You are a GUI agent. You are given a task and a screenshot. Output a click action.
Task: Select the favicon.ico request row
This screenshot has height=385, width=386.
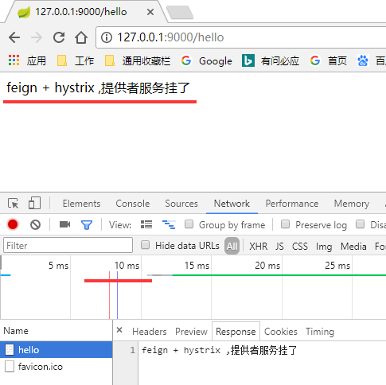(x=57, y=367)
